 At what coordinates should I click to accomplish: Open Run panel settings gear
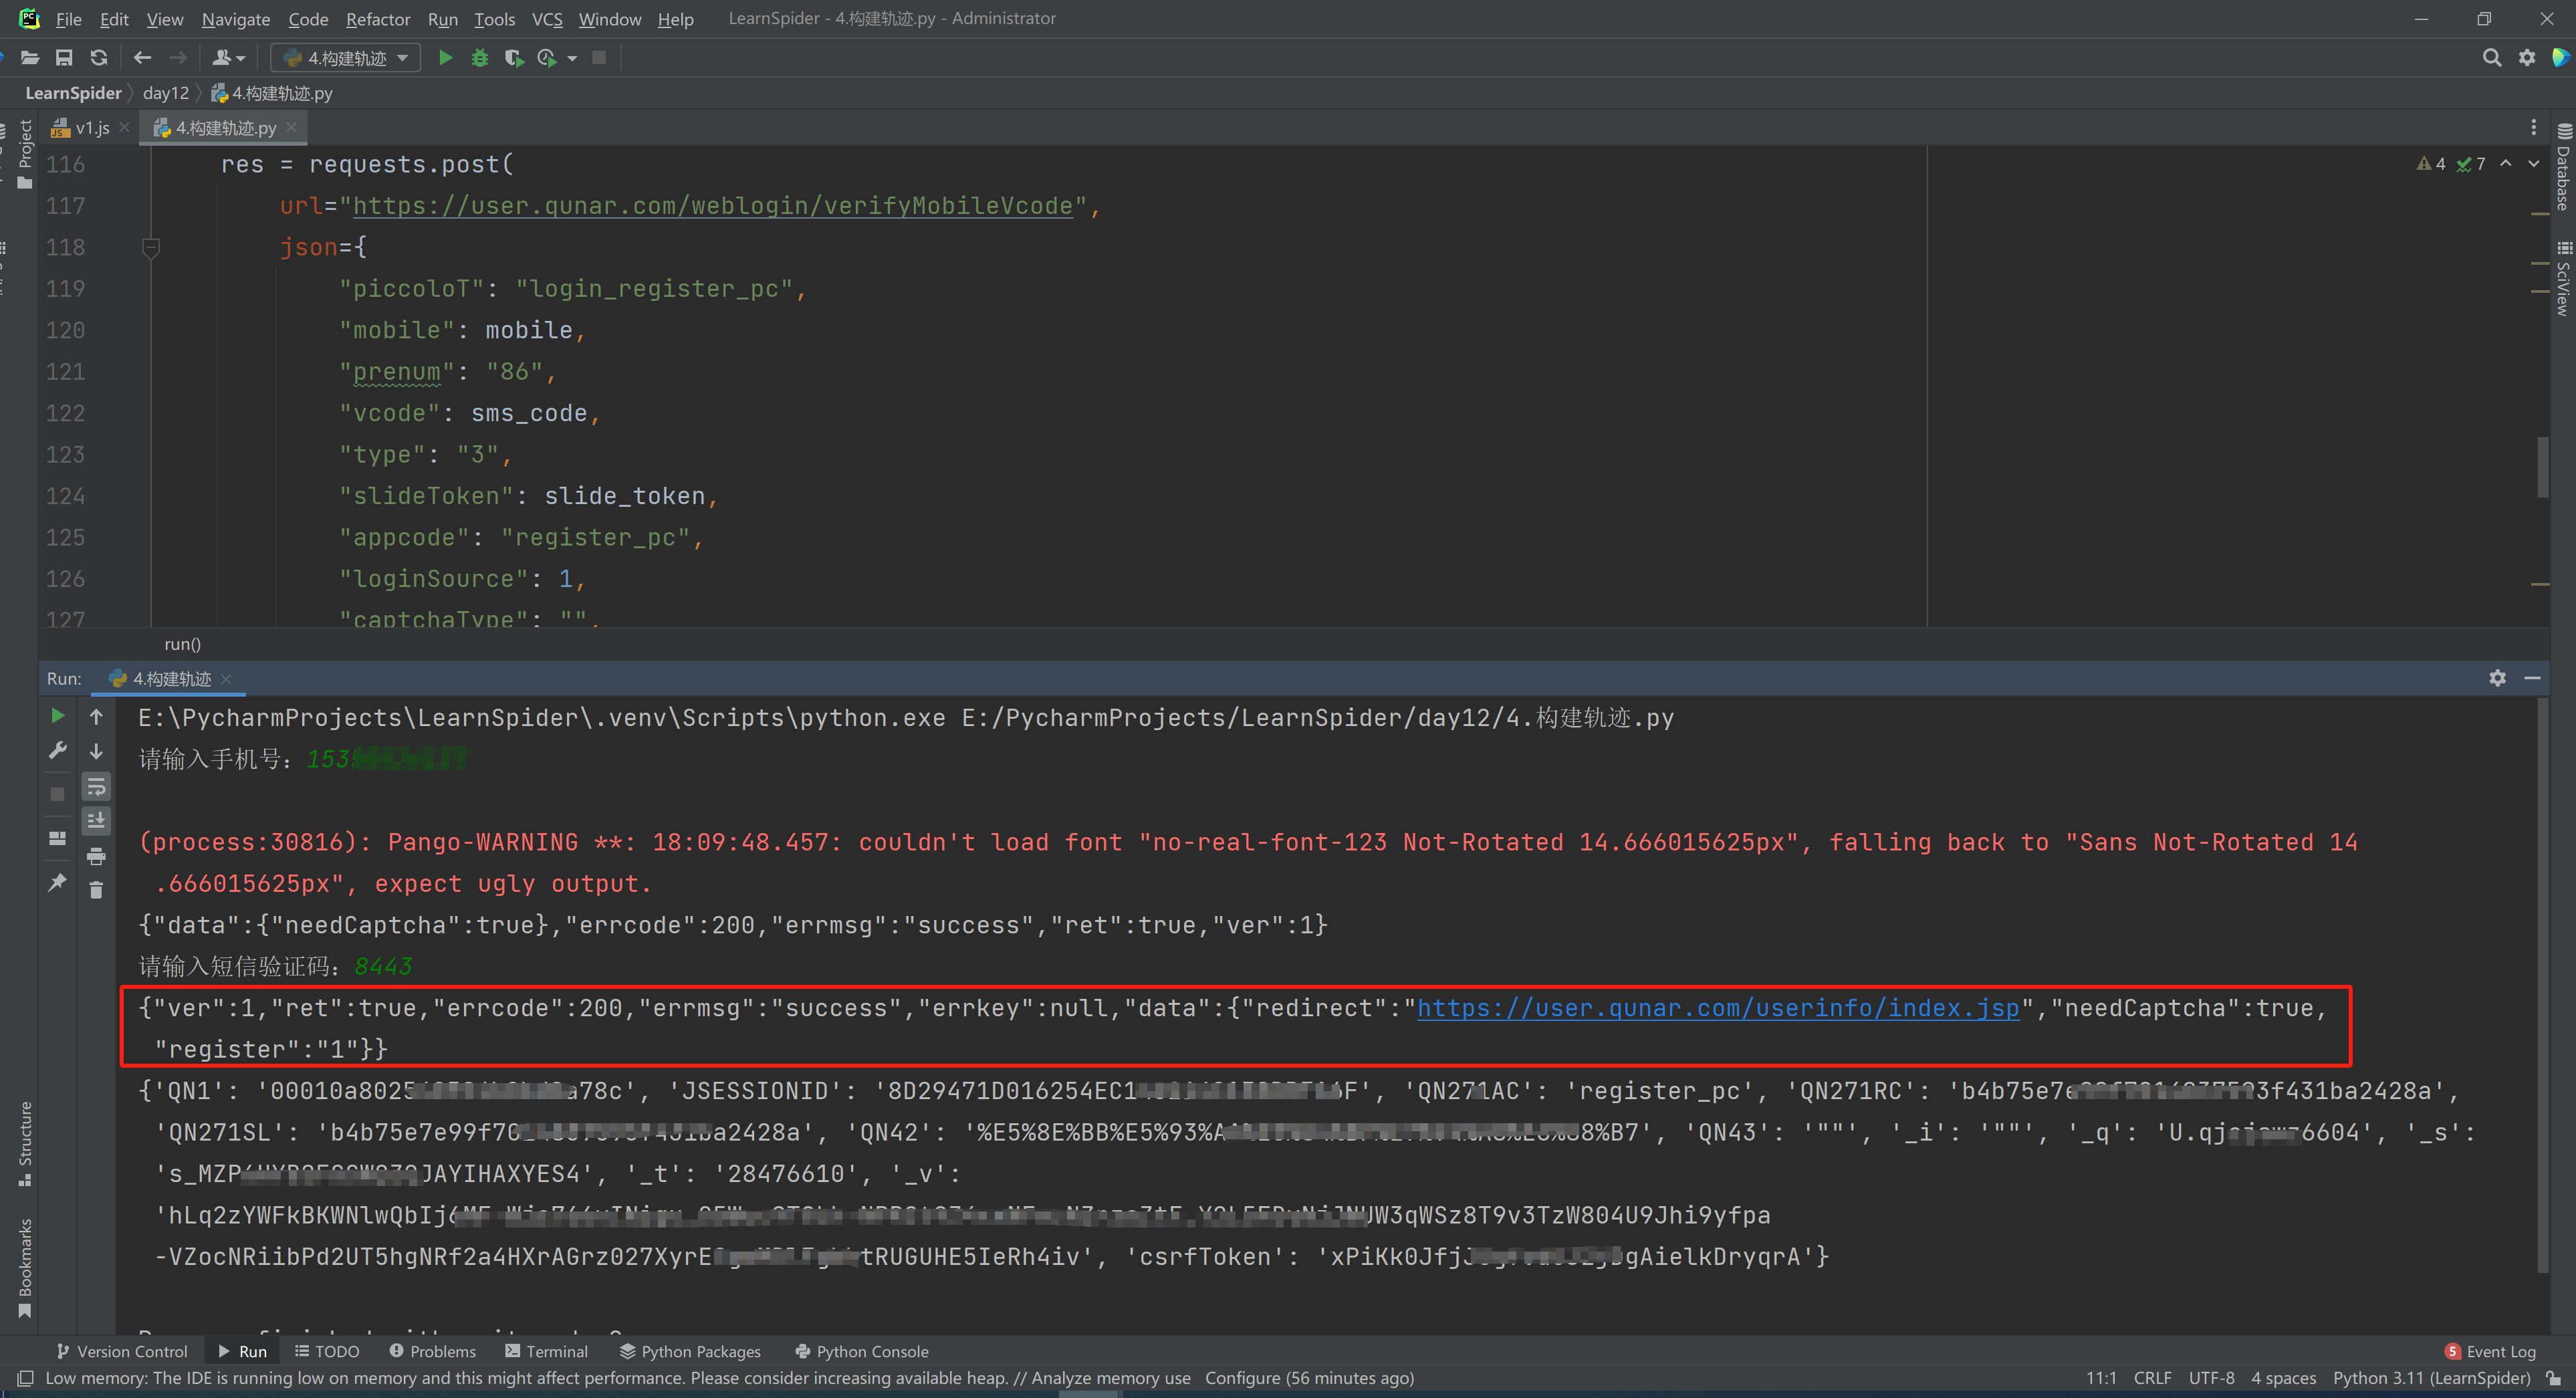[x=2498, y=678]
